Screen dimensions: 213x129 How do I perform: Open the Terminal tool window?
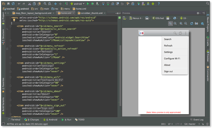click(x=14, y=120)
